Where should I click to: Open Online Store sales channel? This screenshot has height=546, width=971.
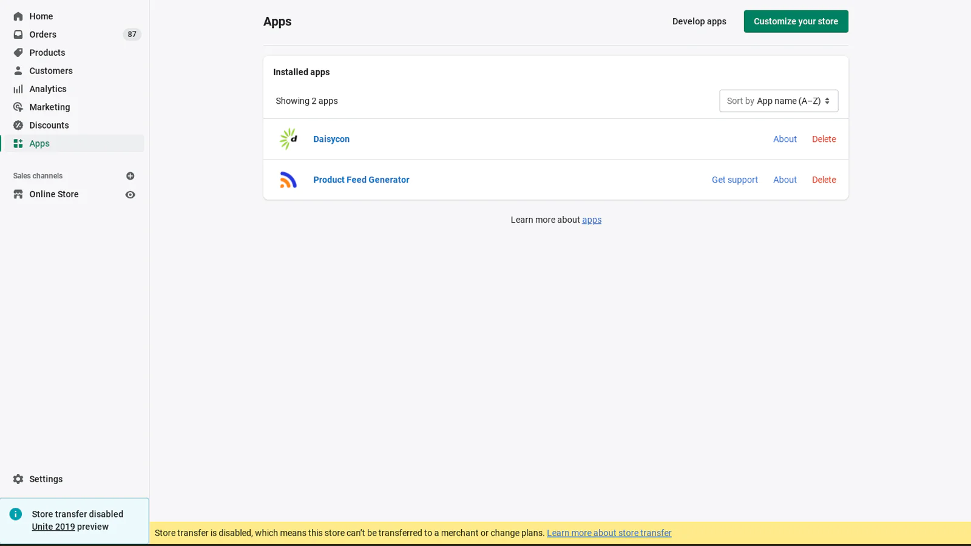54,194
